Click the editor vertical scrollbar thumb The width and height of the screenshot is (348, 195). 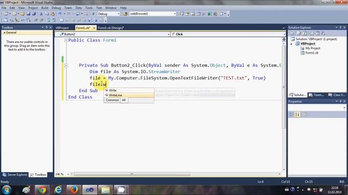tap(284, 87)
